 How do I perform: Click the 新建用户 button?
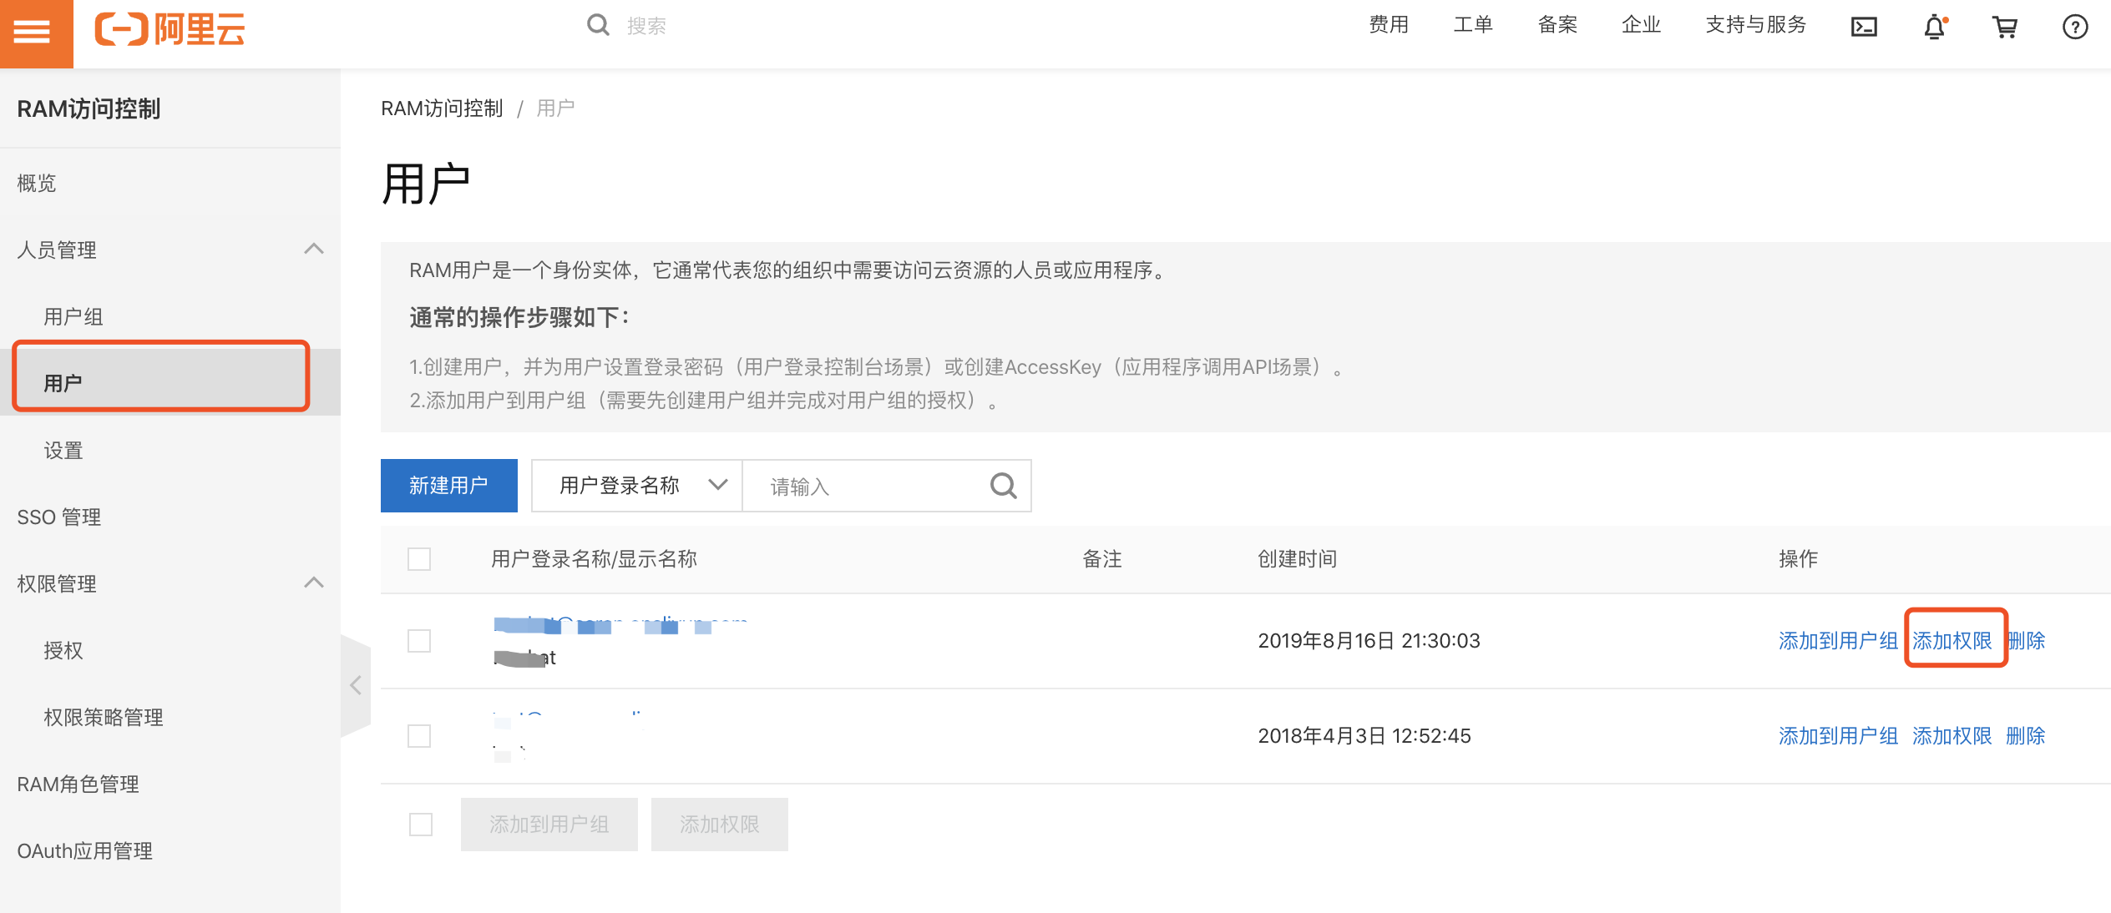point(449,486)
